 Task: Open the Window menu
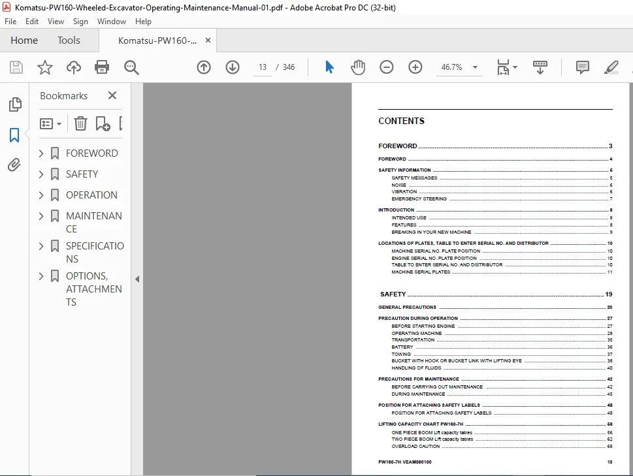click(x=112, y=22)
